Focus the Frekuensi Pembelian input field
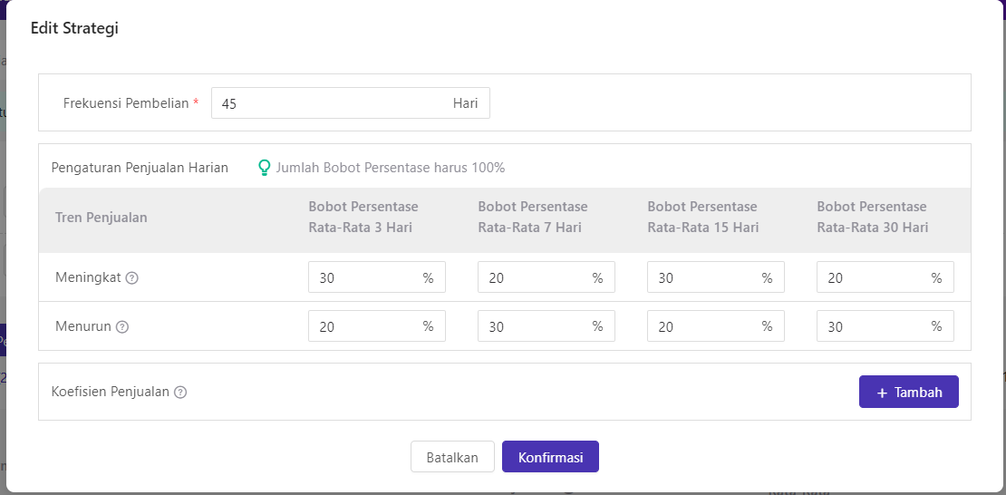 click(331, 103)
